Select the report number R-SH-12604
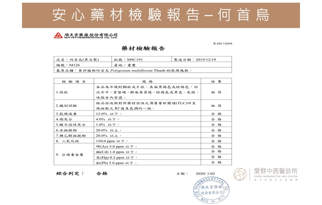This screenshot has width=322, height=205. click(222, 43)
